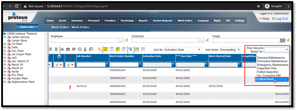Open the Reports menu
The width and height of the screenshot is (297, 111).
point(143,21)
